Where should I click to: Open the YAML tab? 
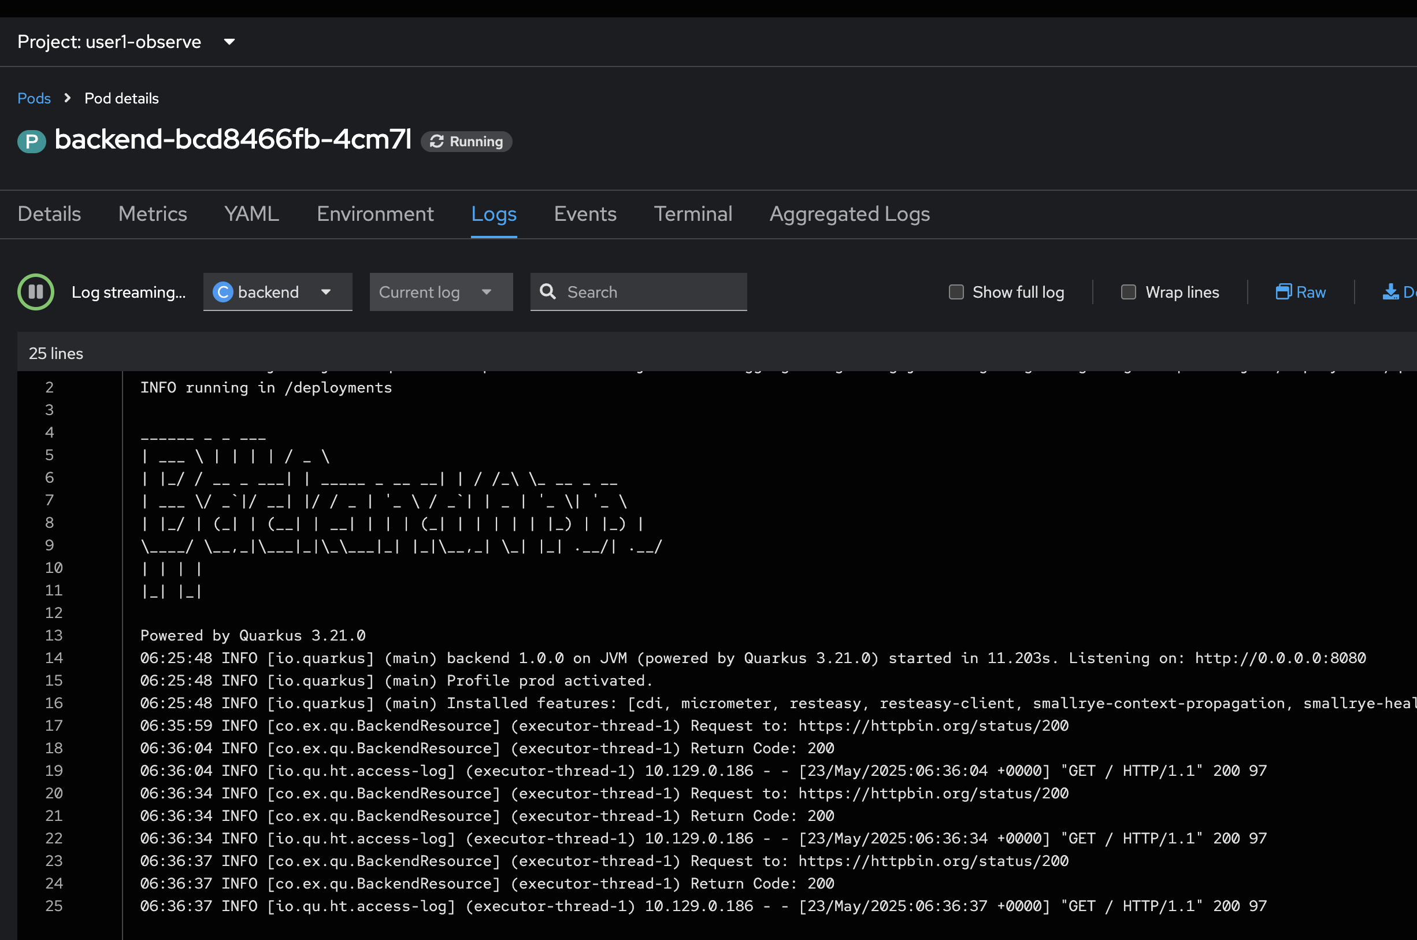pyautogui.click(x=251, y=214)
